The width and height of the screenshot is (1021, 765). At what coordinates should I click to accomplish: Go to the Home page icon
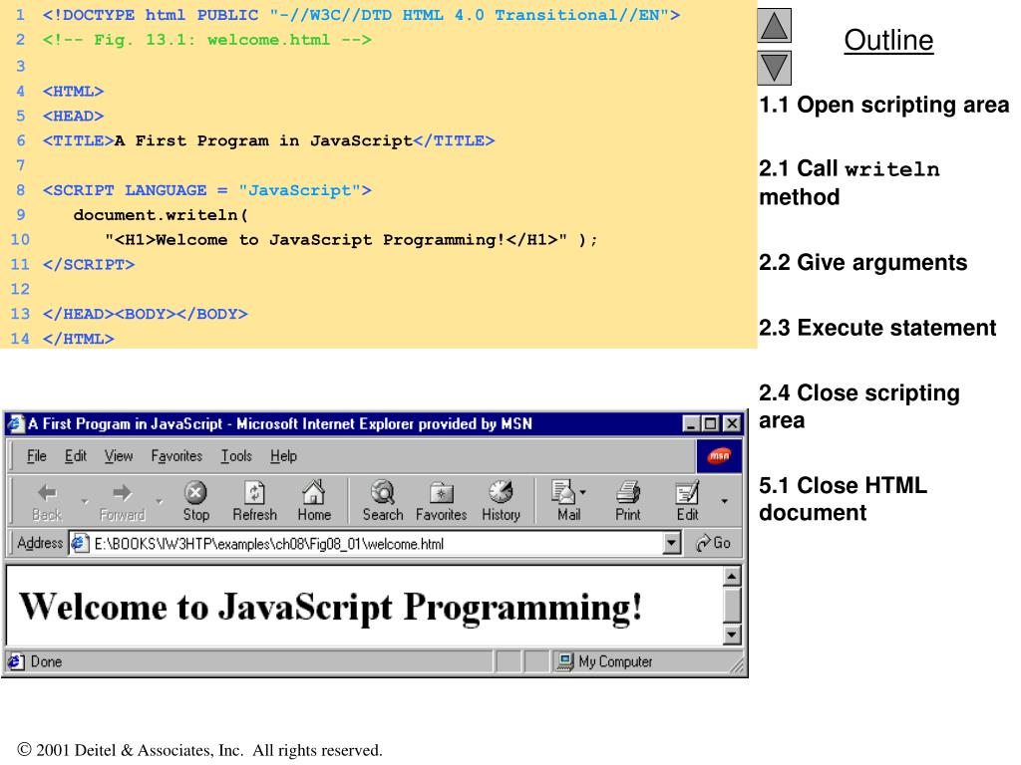click(314, 492)
